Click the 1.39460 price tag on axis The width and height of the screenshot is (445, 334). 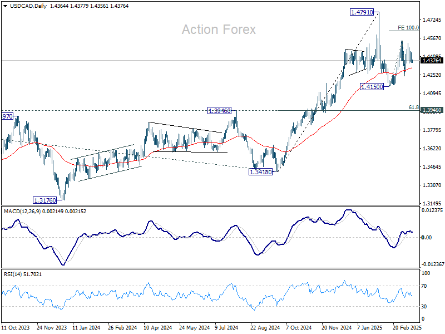tap(432, 110)
